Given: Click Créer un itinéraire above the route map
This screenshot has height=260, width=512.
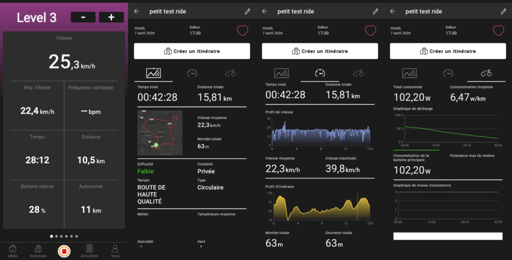Looking at the screenshot, I should click(192, 51).
